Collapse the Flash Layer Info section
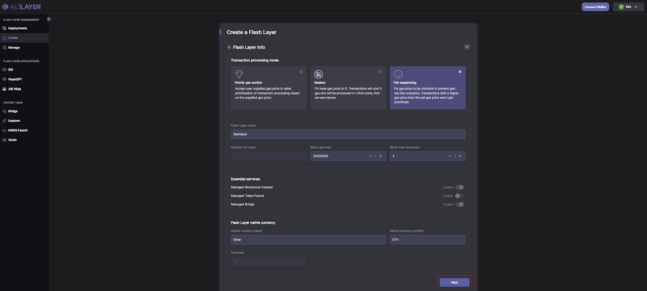Image resolution: width=647 pixels, height=291 pixels. [467, 47]
